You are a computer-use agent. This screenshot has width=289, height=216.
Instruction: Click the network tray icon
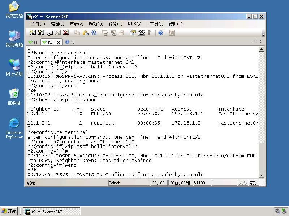(x=284, y=211)
